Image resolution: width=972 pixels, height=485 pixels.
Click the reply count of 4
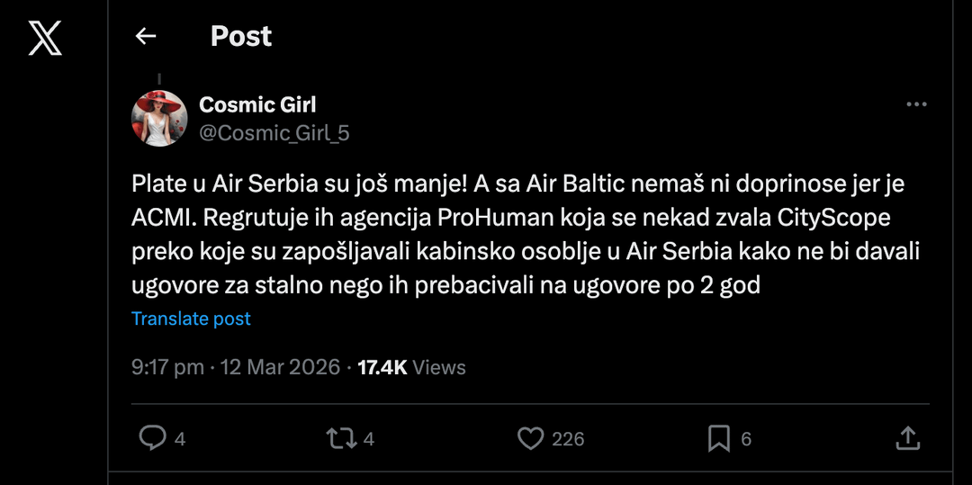(180, 439)
